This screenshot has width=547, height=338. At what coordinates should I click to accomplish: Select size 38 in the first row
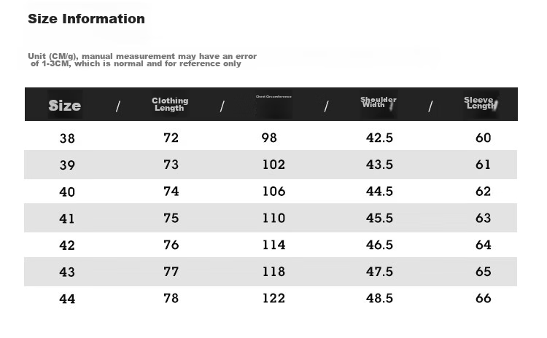67,138
